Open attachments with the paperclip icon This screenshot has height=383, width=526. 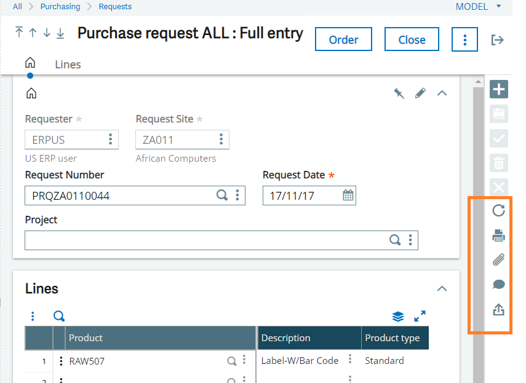pos(498,260)
